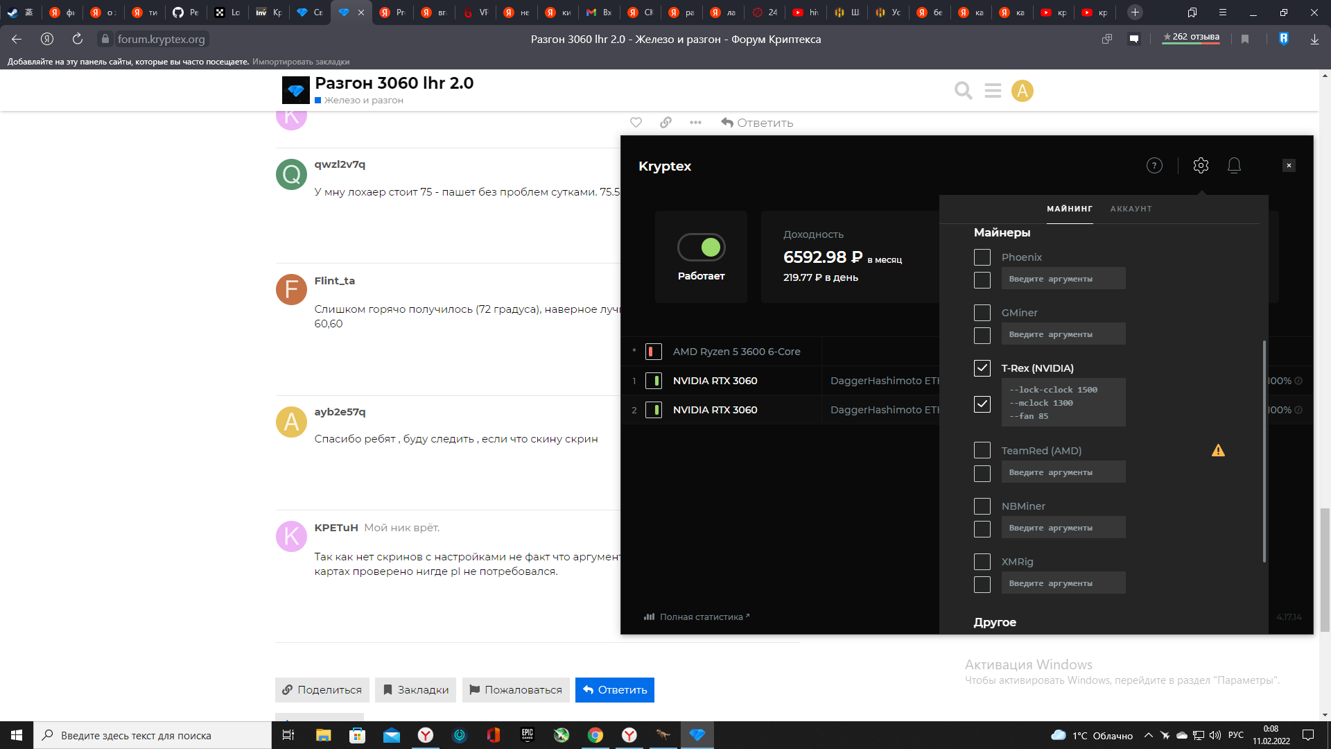Switch to the АККАУНТ tab

coord(1131,209)
